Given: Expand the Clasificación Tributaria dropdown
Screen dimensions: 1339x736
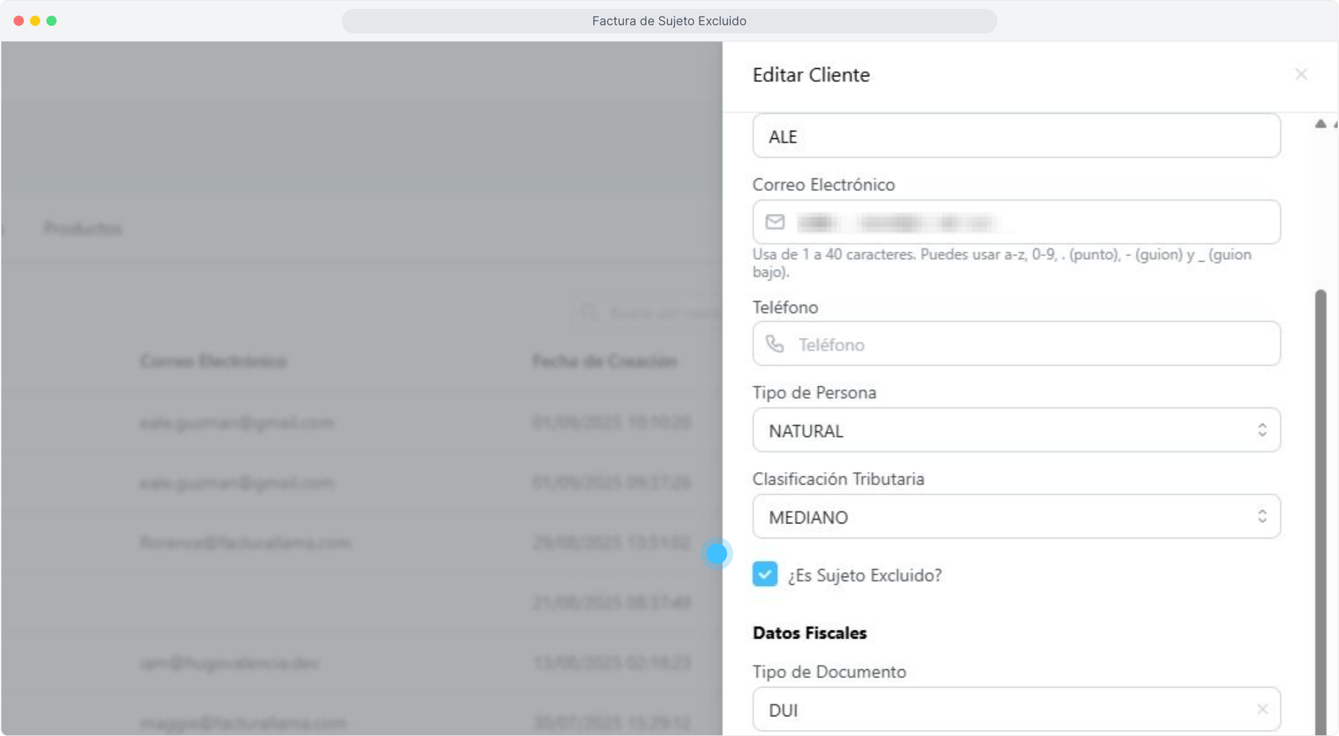Looking at the screenshot, I should [1016, 517].
